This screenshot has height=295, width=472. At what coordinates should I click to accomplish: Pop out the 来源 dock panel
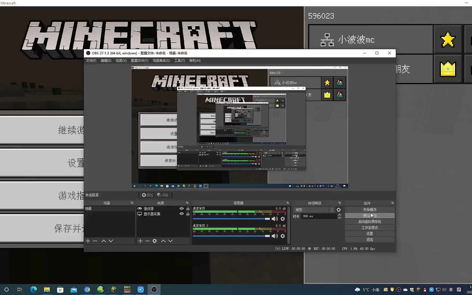pyautogui.click(x=187, y=203)
